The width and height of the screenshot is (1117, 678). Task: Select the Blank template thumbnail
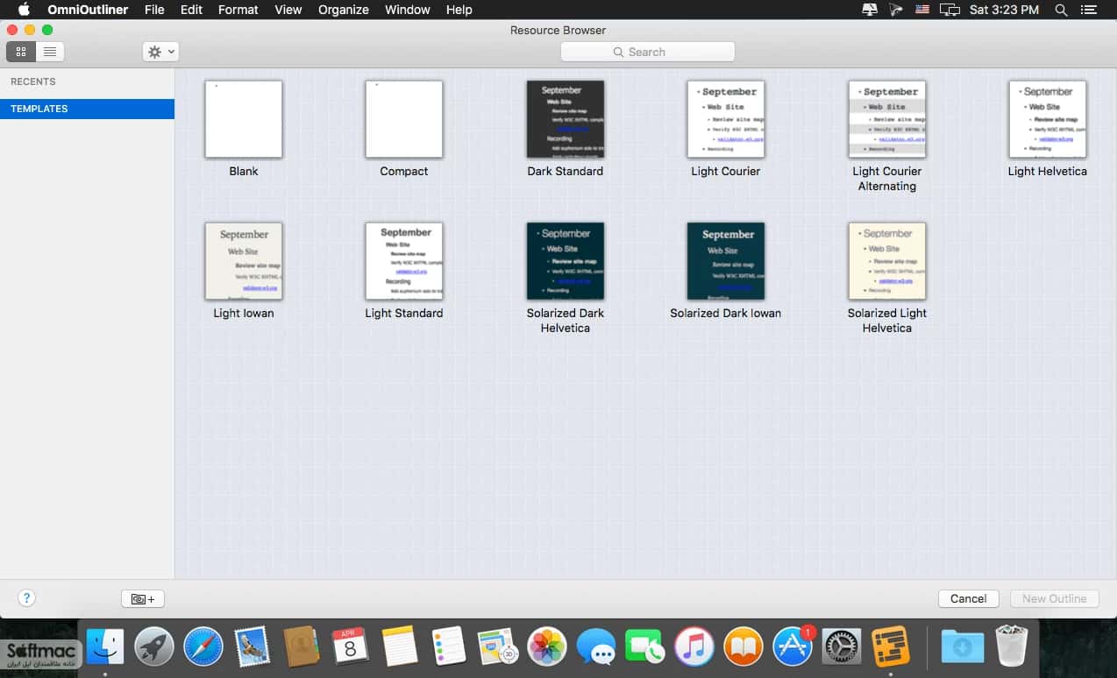tap(244, 119)
